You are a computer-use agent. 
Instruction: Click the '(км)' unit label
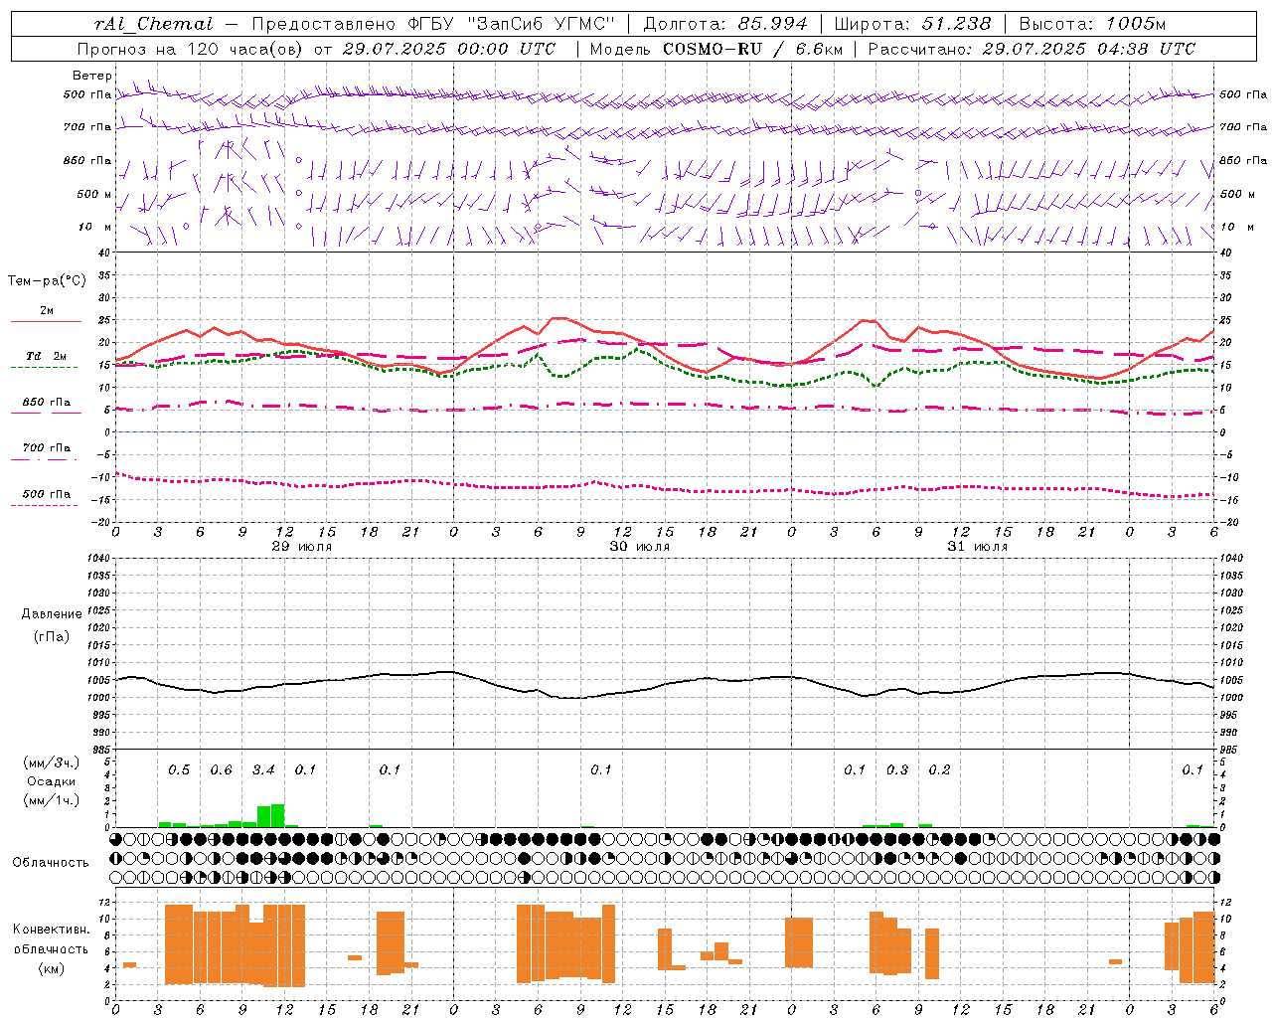(53, 968)
